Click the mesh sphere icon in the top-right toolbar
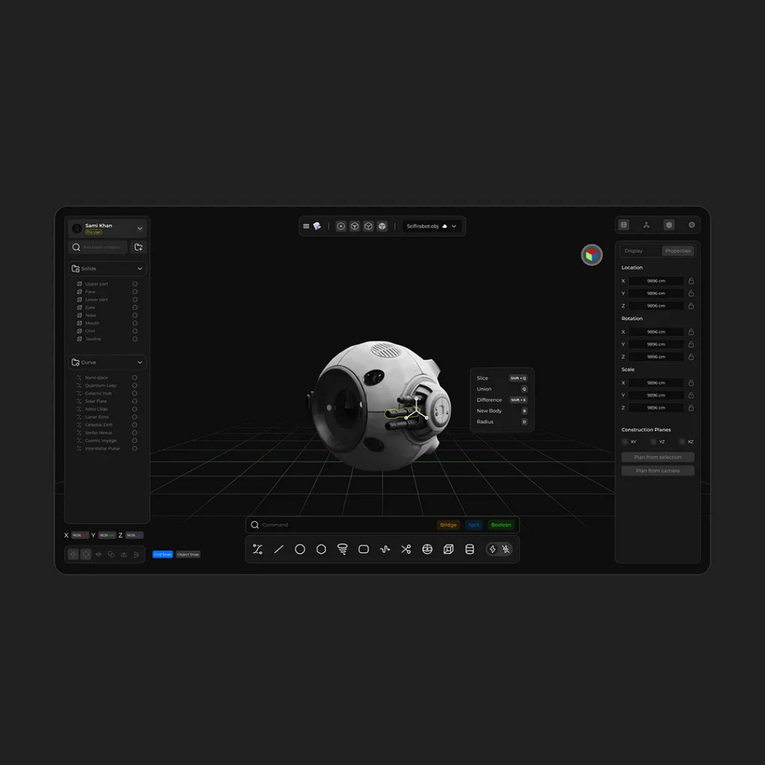The image size is (765, 765). pos(669,225)
